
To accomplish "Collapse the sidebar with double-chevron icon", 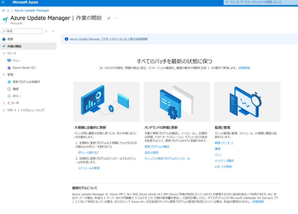I will [53, 31].
